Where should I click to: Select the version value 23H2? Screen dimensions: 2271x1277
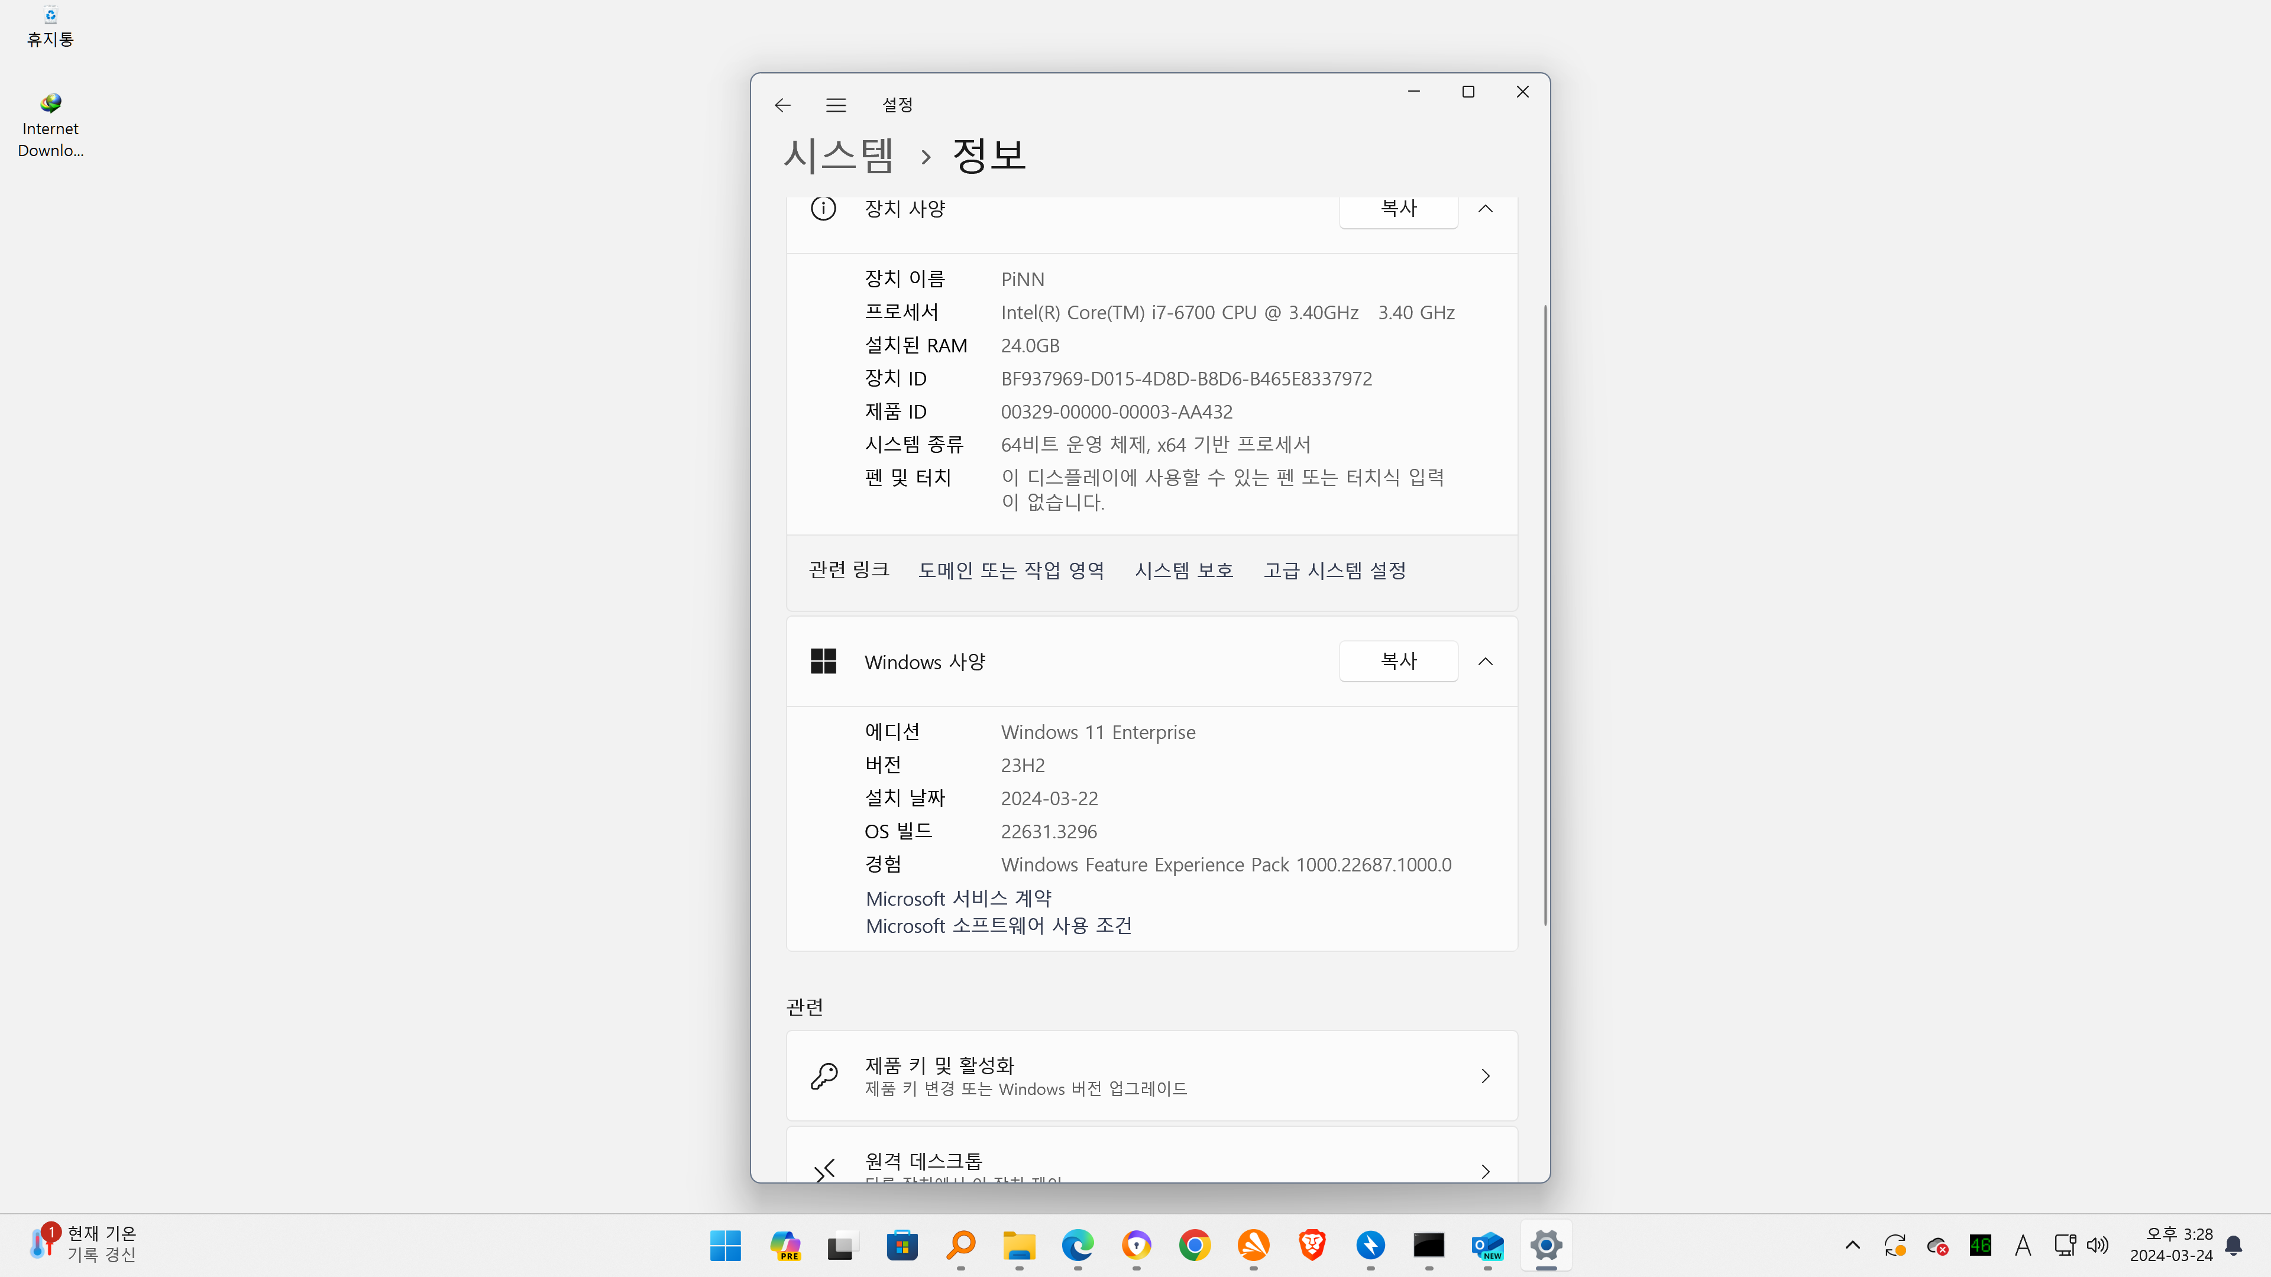[x=1023, y=765]
